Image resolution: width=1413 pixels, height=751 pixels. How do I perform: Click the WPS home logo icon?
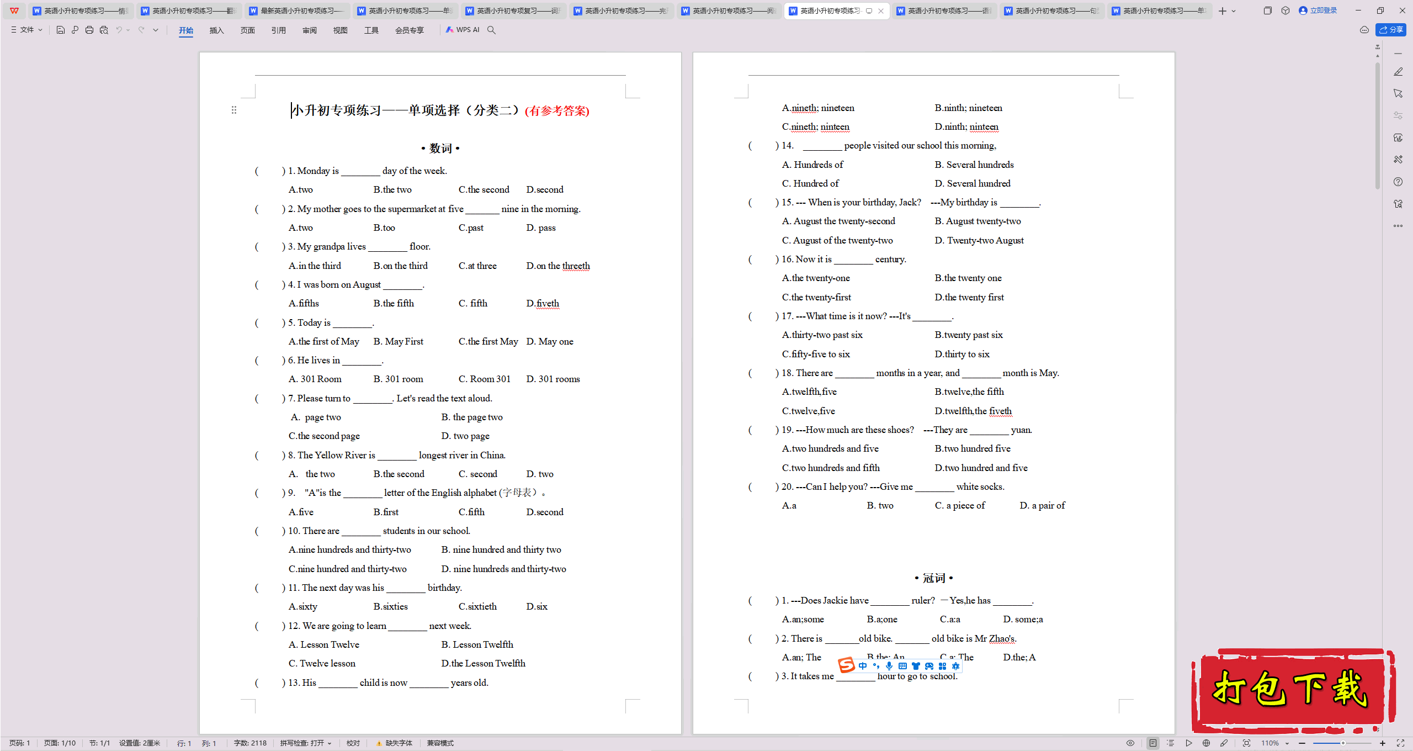point(14,10)
